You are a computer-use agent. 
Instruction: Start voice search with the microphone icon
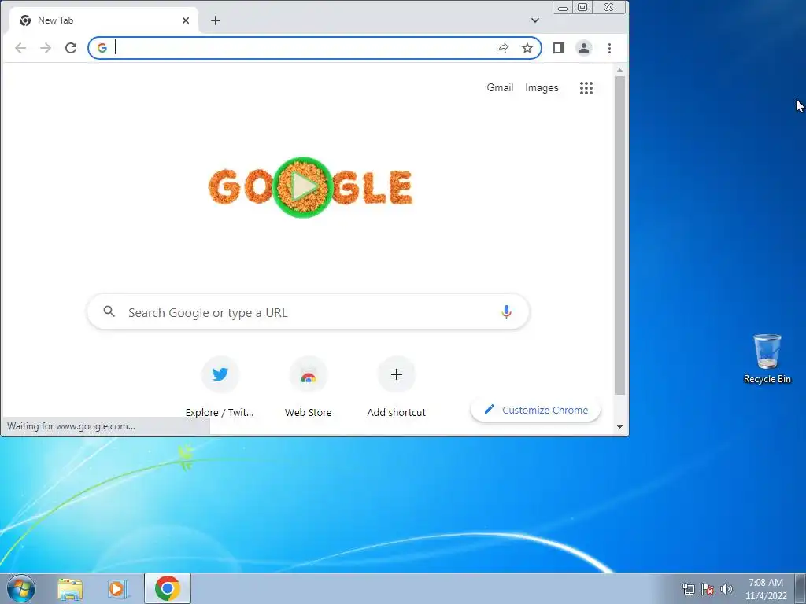[x=506, y=311]
